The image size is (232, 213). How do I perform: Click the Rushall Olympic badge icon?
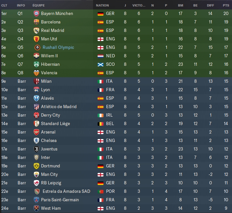point(37,48)
